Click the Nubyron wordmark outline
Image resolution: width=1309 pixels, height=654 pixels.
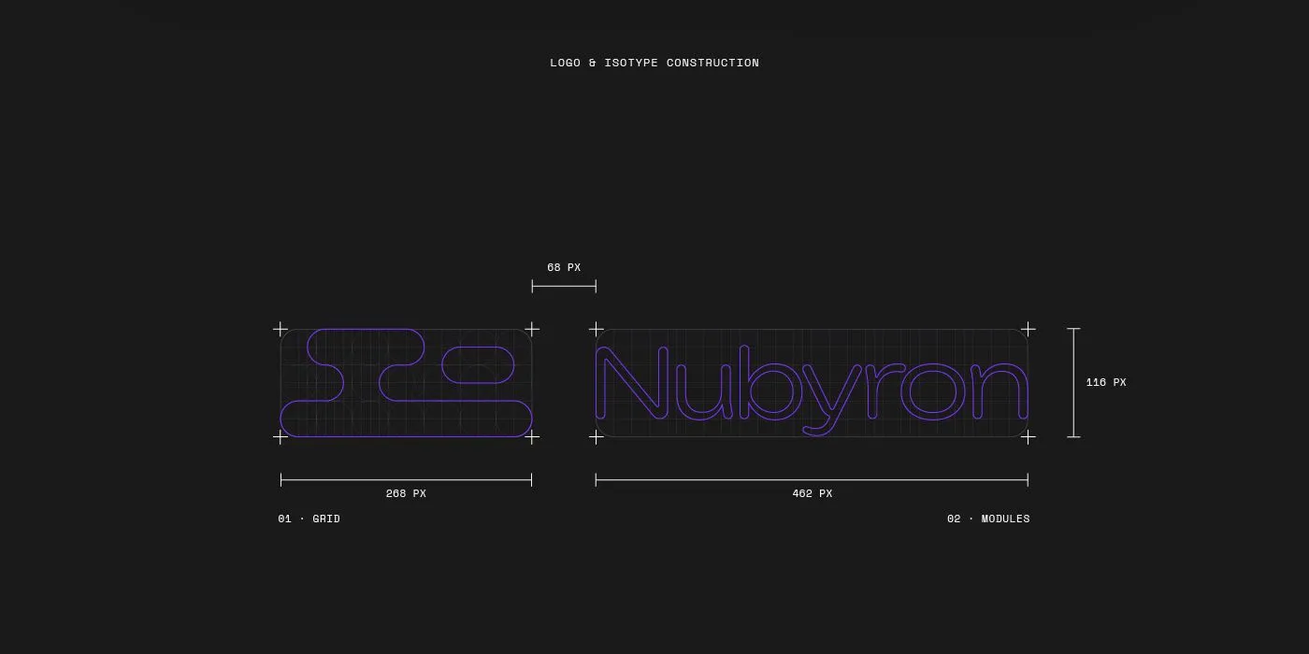tap(812, 390)
